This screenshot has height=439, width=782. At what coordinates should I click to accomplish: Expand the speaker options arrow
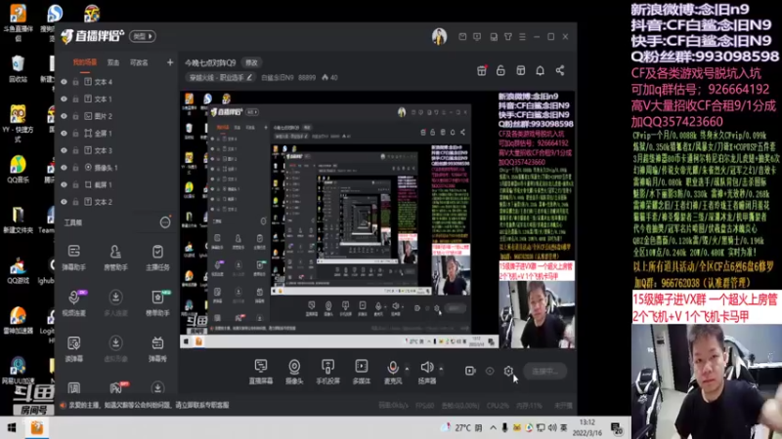coord(441,369)
